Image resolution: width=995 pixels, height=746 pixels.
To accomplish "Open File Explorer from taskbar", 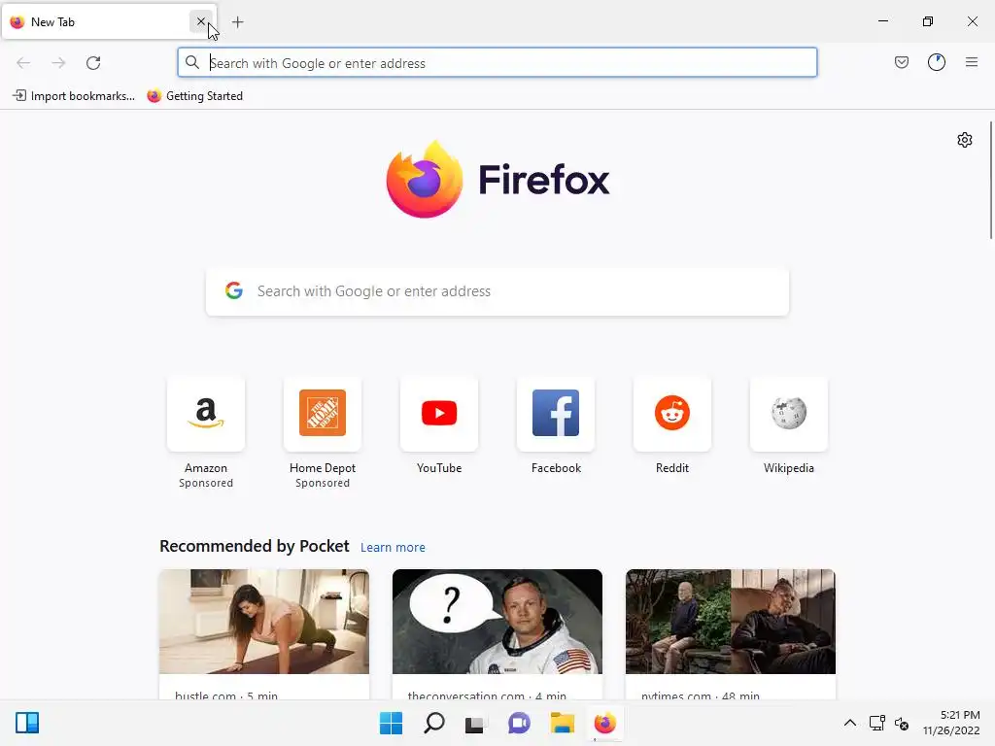I will point(563,723).
